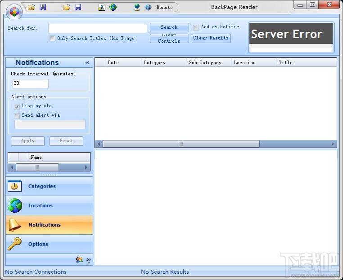Open help with the blue question mark icon
The height and width of the screenshot is (280, 343).
(x=148, y=7)
